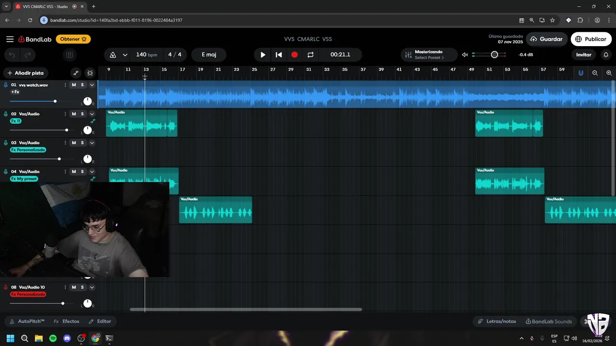Image resolution: width=616 pixels, height=346 pixels.
Task: Solo track 01 vvs watch.wav
Action: coord(82,85)
